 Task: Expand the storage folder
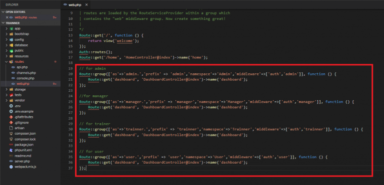6,89
